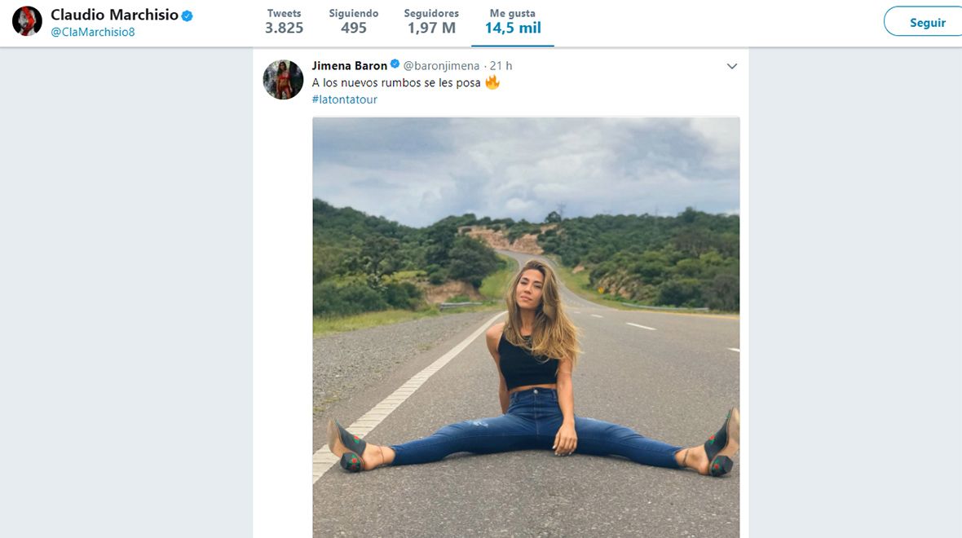Click the tweet text about nuevos rumbos
The image size is (962, 538).
tap(396, 82)
